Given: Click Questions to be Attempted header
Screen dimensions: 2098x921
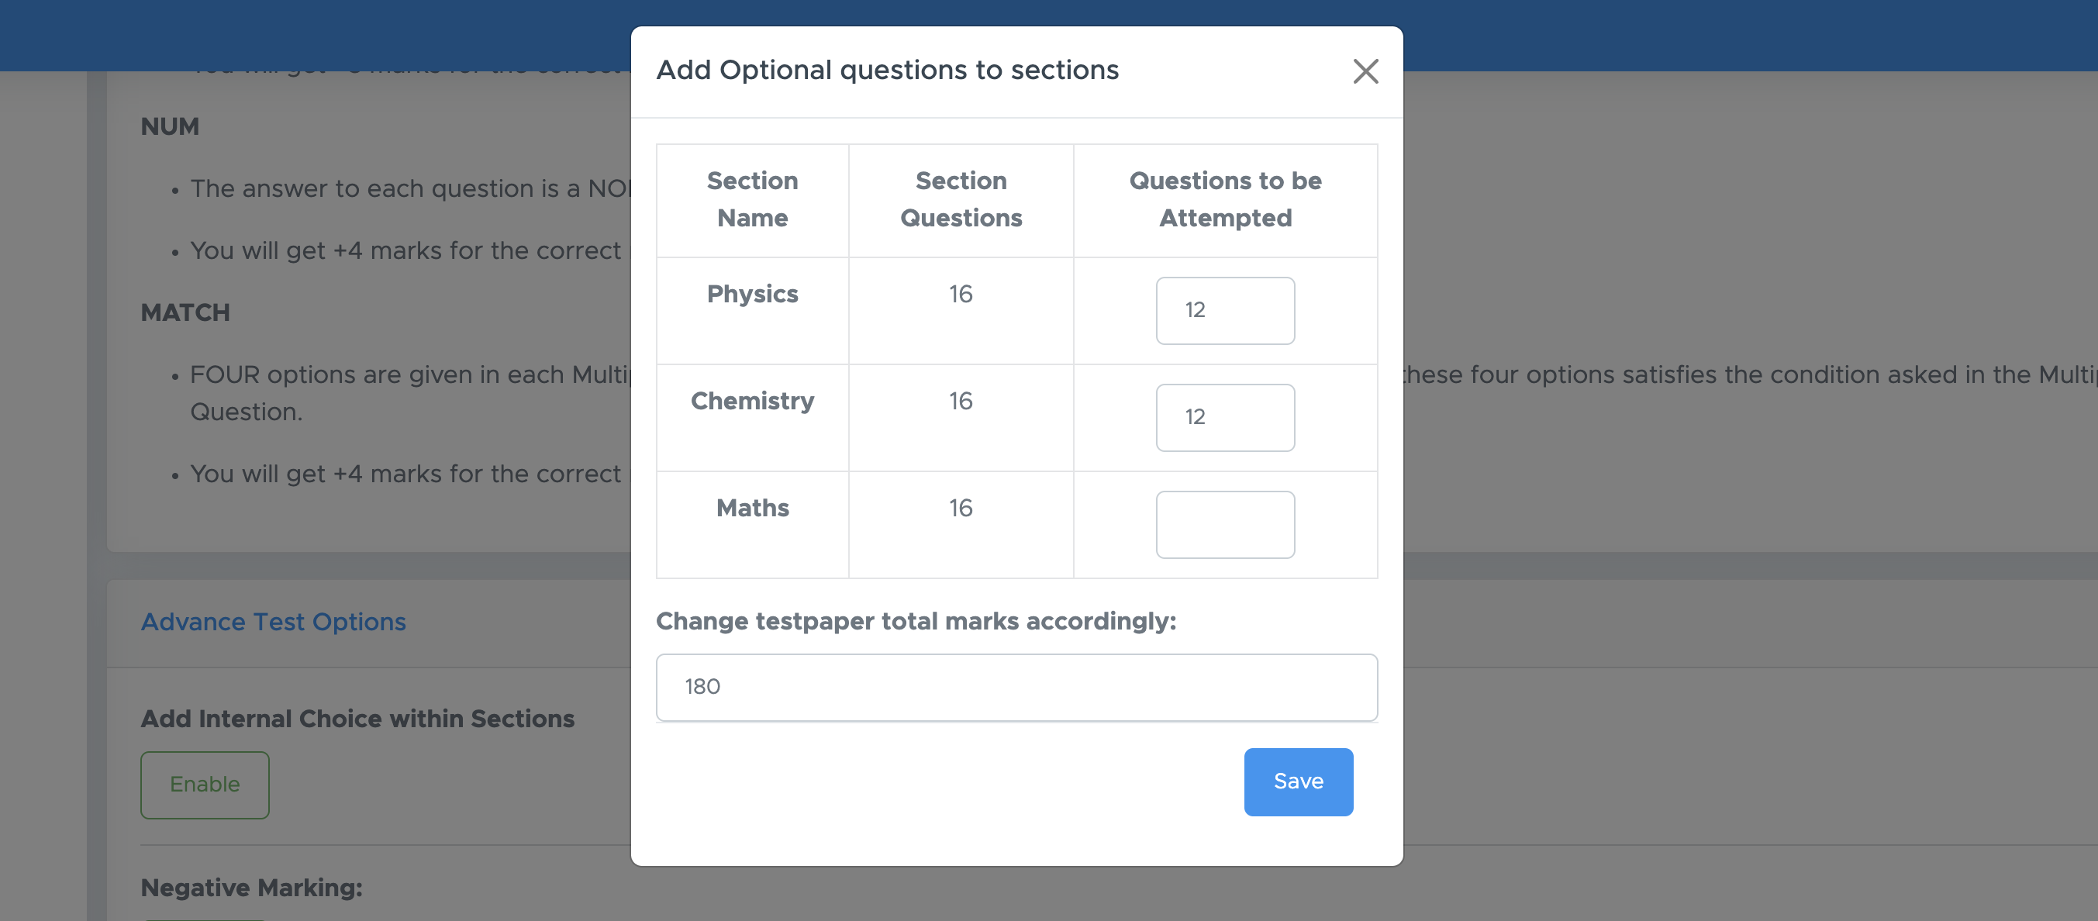Looking at the screenshot, I should 1224,199.
